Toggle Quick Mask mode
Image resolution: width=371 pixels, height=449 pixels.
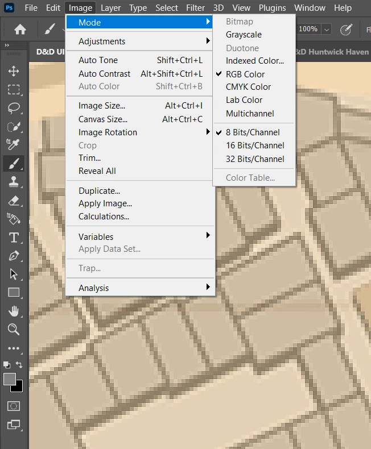pyautogui.click(x=14, y=406)
